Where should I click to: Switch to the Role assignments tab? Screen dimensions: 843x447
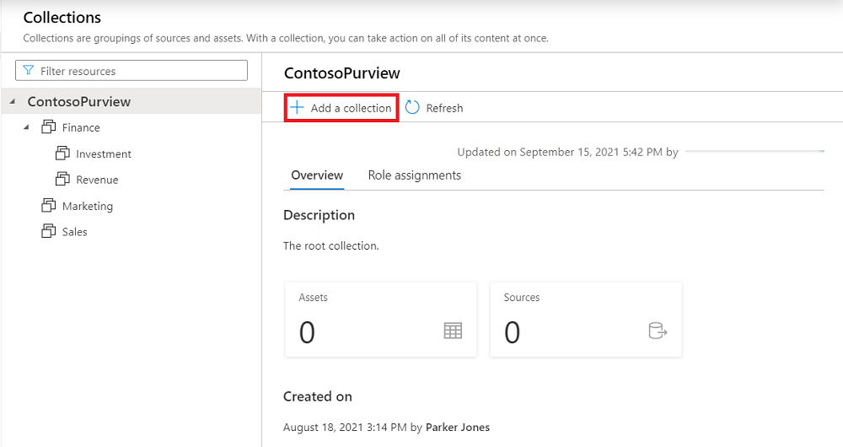click(x=414, y=175)
